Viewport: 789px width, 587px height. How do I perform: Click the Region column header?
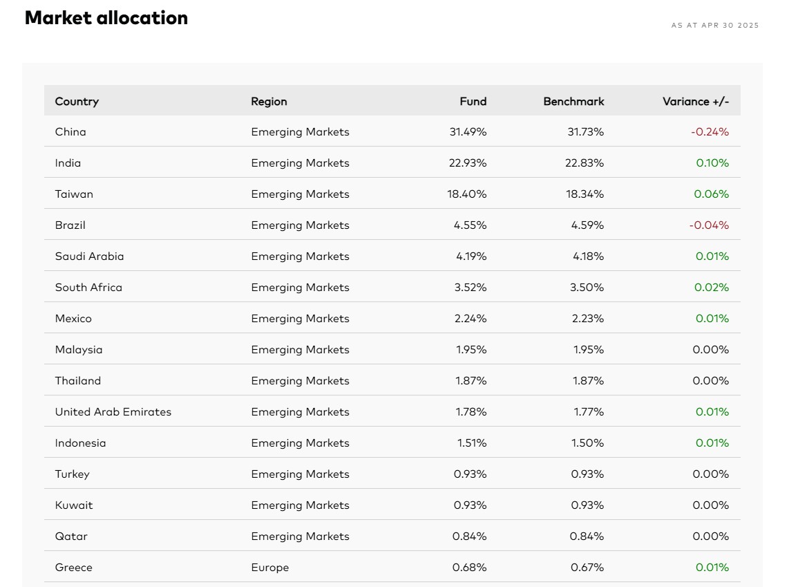269,102
